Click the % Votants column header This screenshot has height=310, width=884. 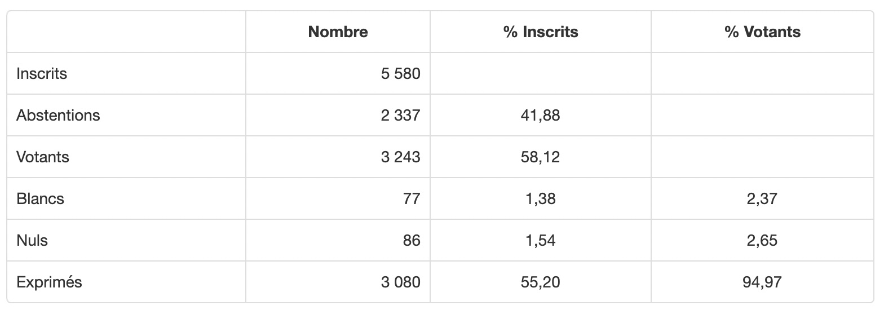(x=762, y=32)
